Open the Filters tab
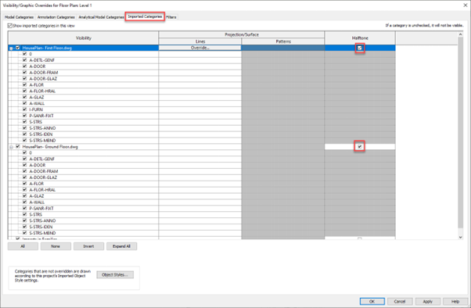Image resolution: width=471 pixels, height=308 pixels. [171, 17]
